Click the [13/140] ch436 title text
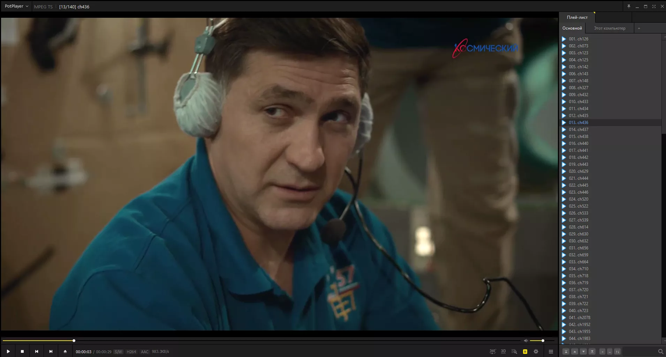 [74, 7]
